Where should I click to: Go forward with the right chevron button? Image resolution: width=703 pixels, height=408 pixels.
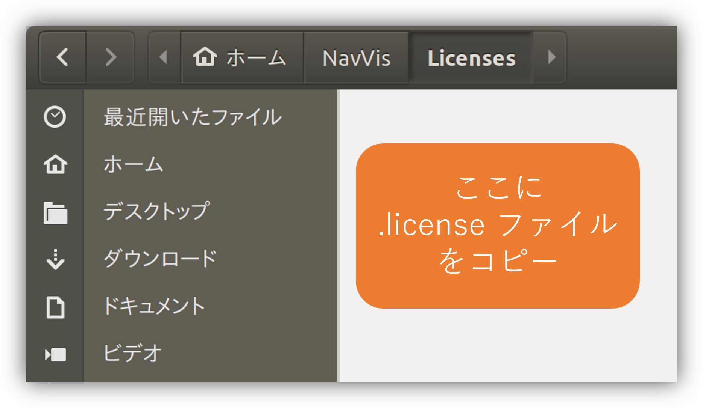pyautogui.click(x=111, y=57)
